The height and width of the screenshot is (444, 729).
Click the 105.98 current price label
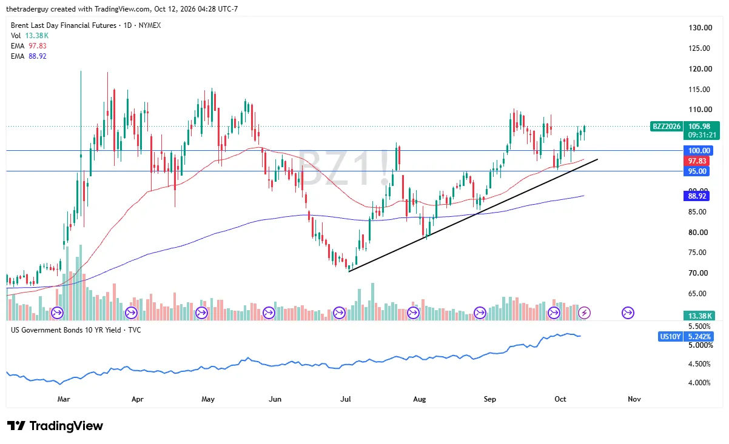click(699, 127)
